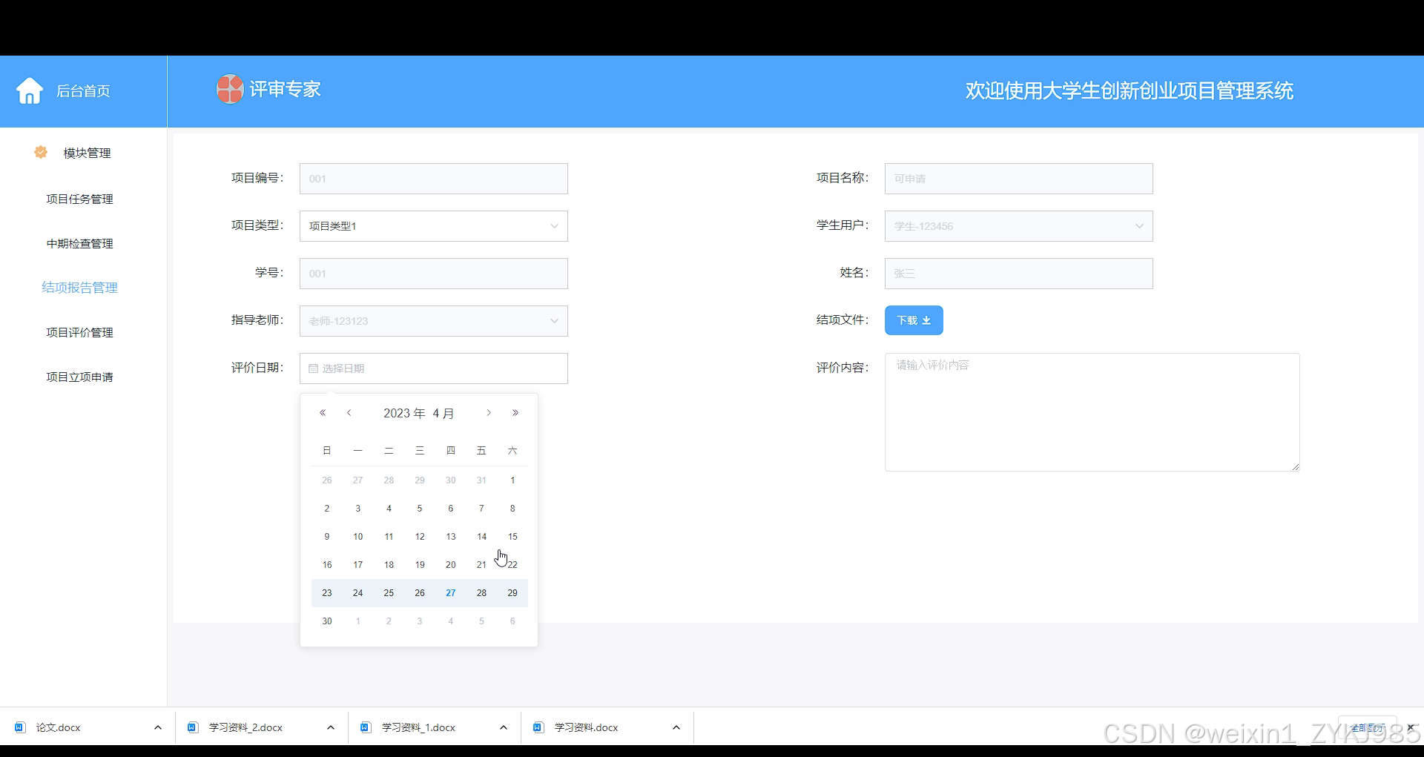Viewport: 1424px width, 757px height.
Task: Select April 18 in calendar
Action: (x=389, y=565)
